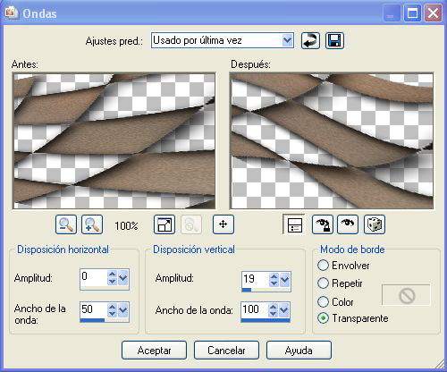This screenshot has width=447, height=372.
Task: Click the Cancelar button
Action: [226, 351]
